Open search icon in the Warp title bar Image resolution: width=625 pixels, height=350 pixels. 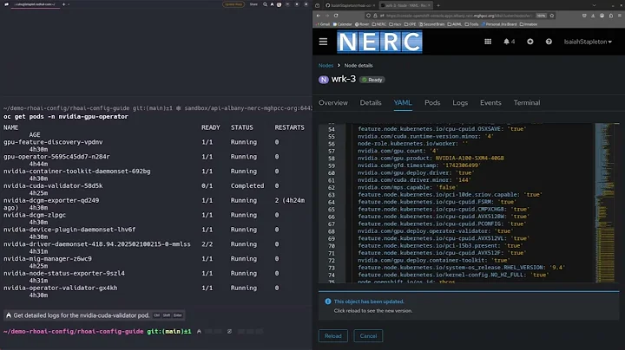tap(265, 4)
